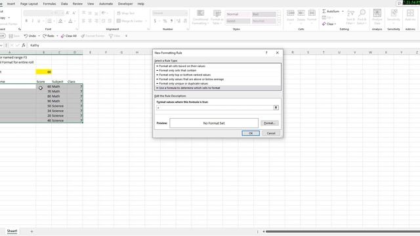
Task: Click the Orientation icon
Action: (x=104, y=13)
